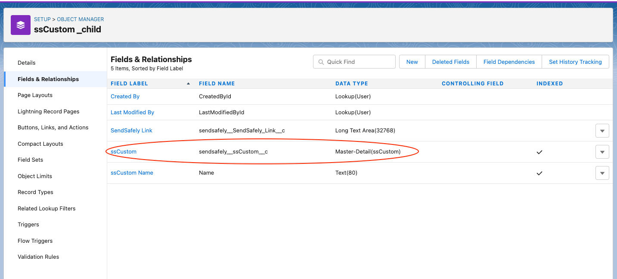Click the Indexed checkmark in ssCustom Name row
The width and height of the screenshot is (617, 279).
(x=539, y=173)
